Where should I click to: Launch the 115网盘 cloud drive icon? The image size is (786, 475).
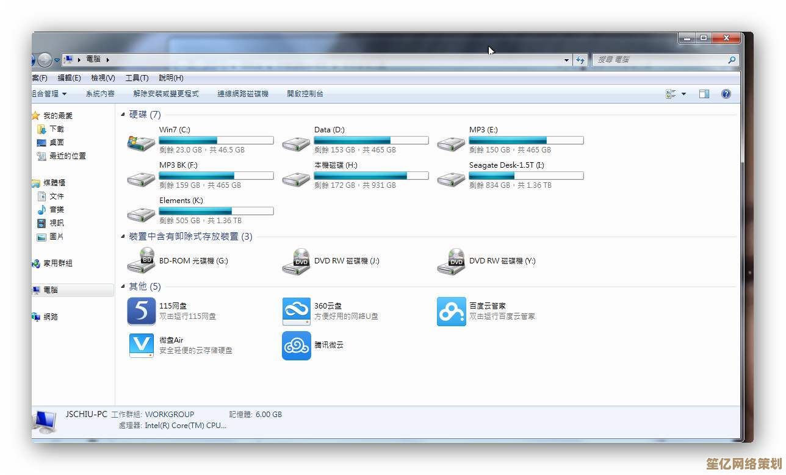point(141,311)
